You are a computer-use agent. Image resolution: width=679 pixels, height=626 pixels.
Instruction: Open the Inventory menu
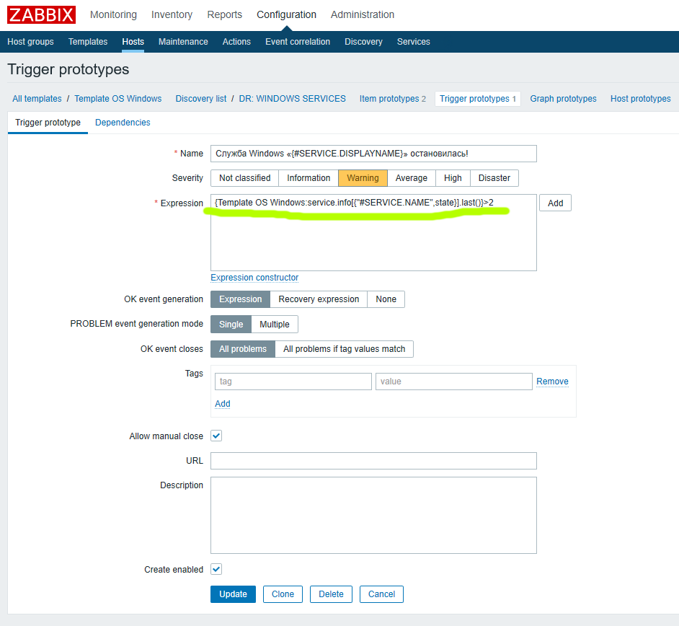point(172,14)
